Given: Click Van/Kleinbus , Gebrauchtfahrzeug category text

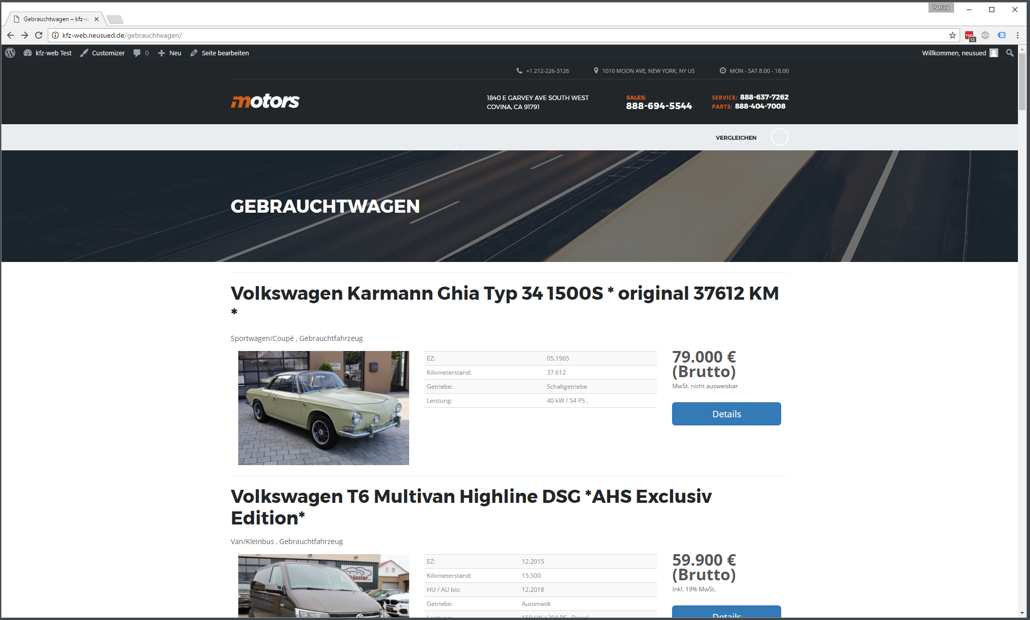Looking at the screenshot, I should click(x=287, y=542).
